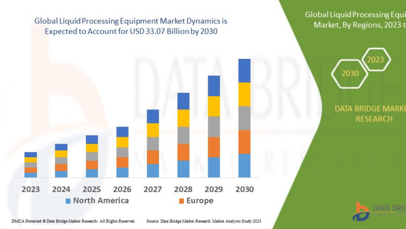Click the 2028 axis label

coord(183,189)
